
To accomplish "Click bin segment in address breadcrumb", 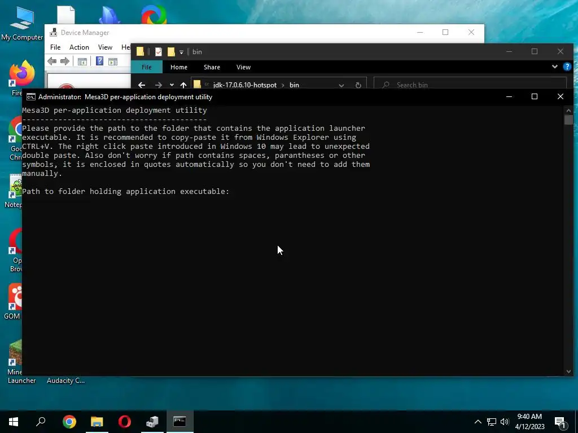I will pos(294,85).
